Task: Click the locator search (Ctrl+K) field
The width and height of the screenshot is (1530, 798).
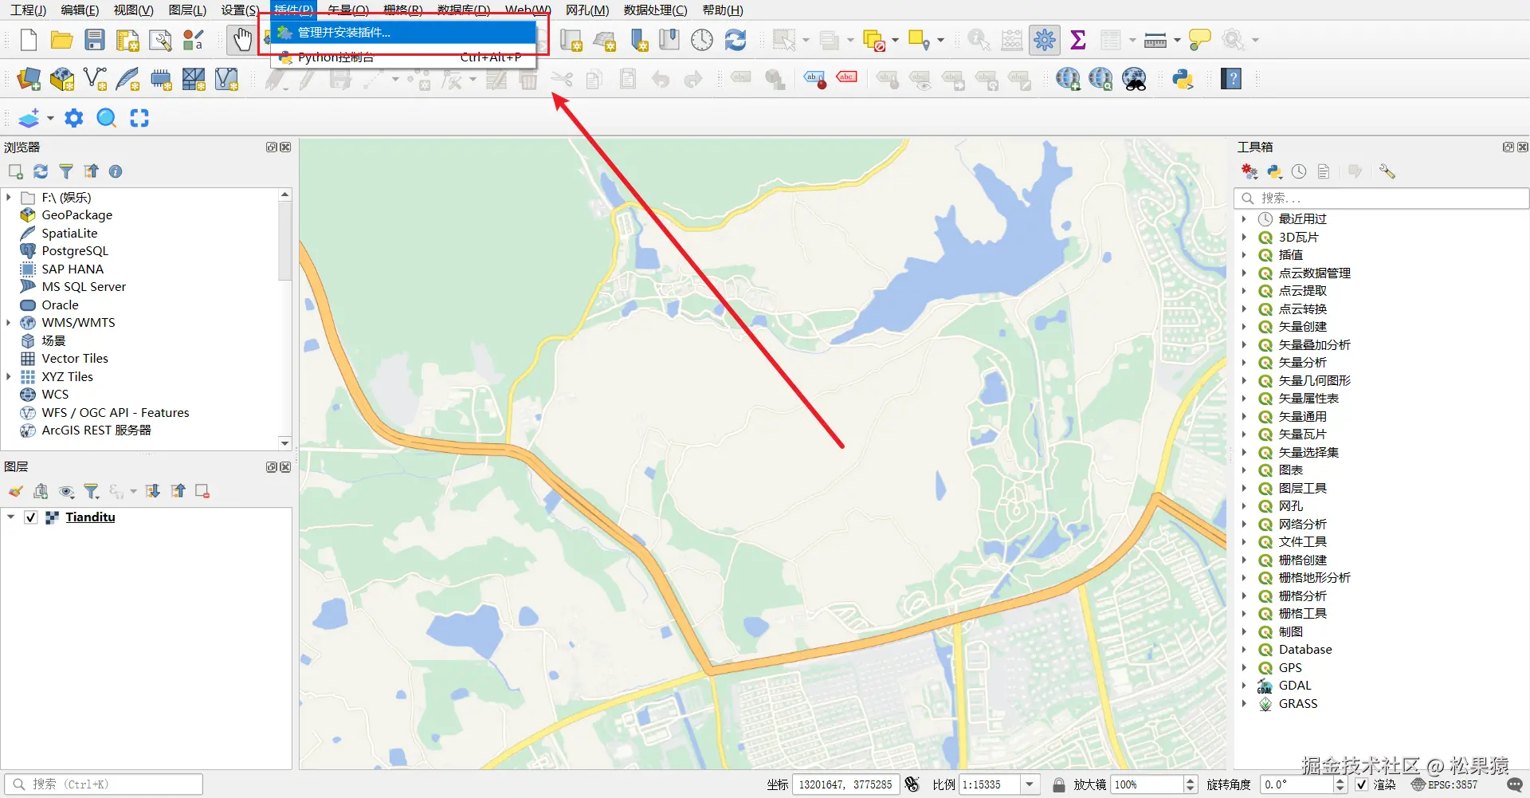Action: (x=104, y=784)
